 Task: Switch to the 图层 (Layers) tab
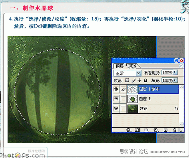pyautogui.click(x=119, y=66)
